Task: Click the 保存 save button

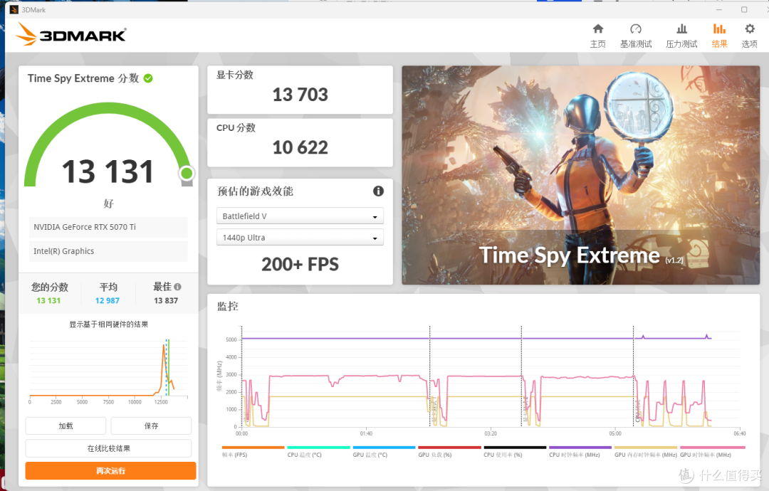Action: click(151, 426)
